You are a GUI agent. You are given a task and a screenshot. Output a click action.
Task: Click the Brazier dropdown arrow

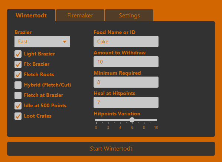click(x=65, y=42)
